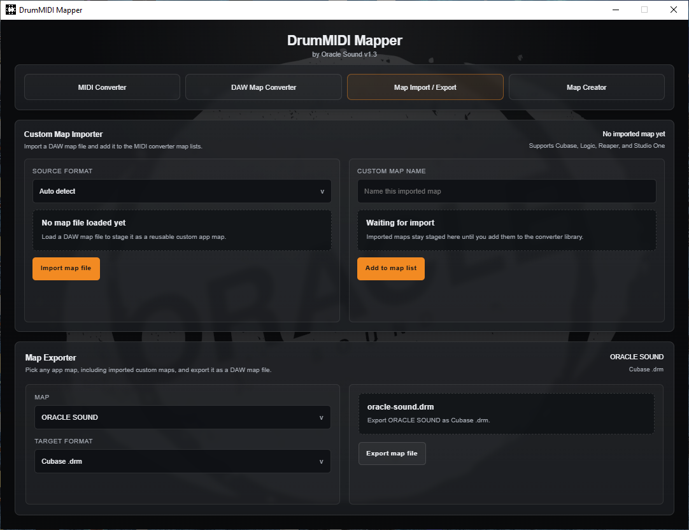Expand the Target Format Cubase .drm dropdown

click(182, 461)
